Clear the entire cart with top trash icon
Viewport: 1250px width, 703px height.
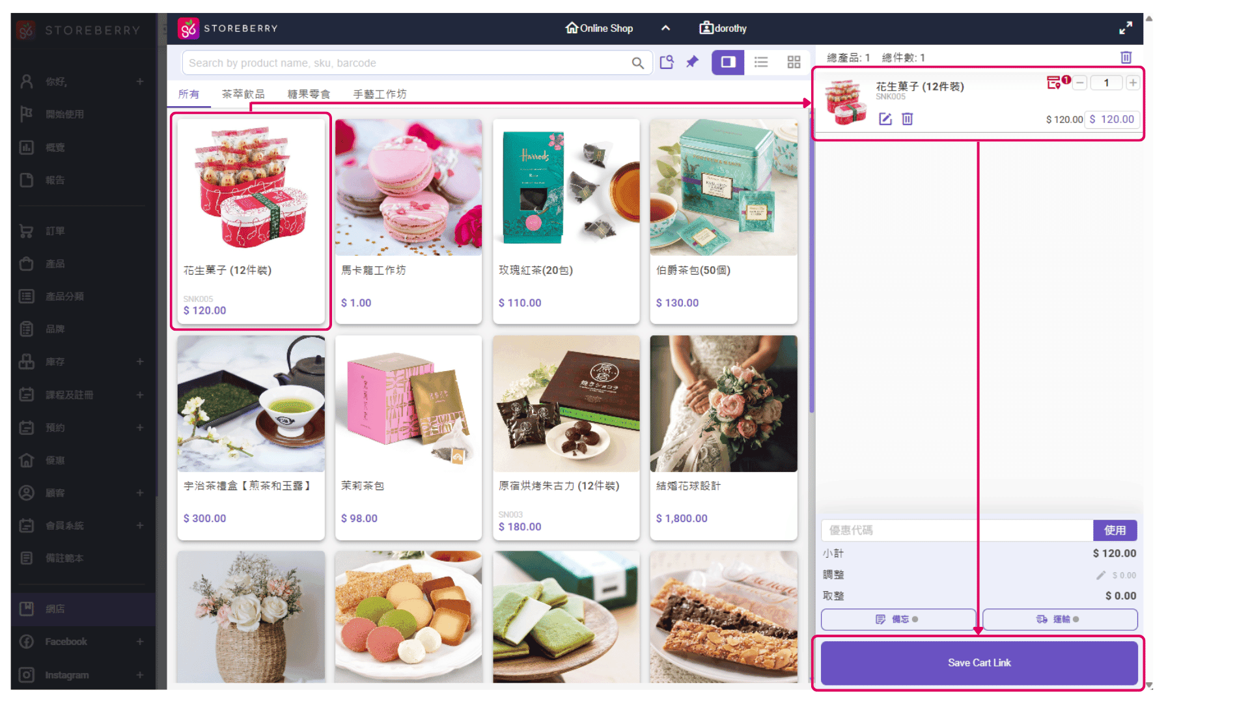tap(1126, 57)
